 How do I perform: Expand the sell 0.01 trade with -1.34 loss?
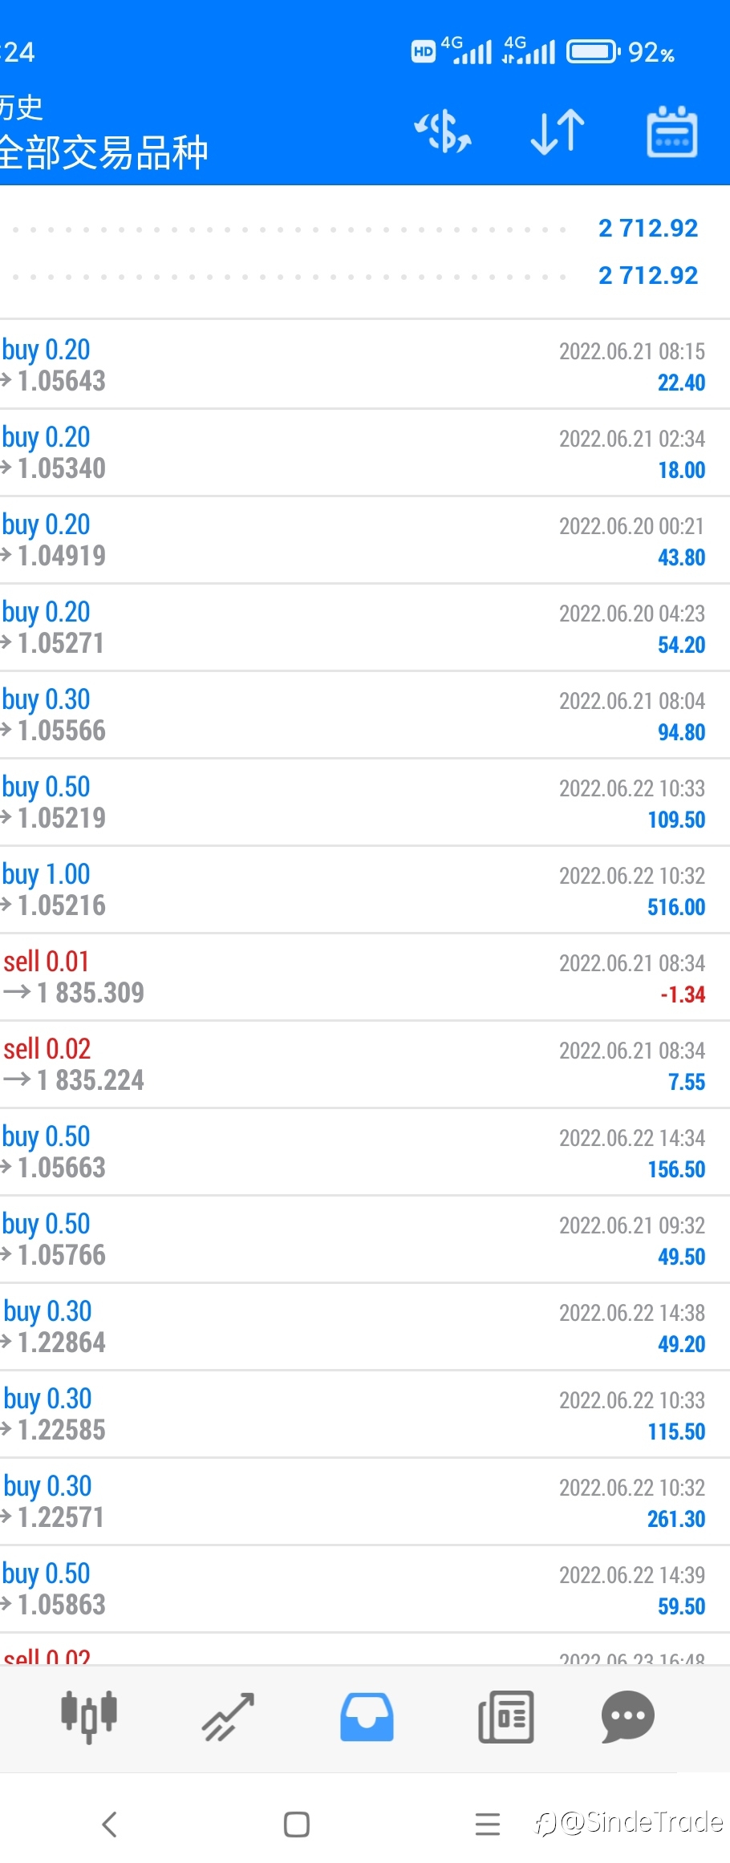click(365, 977)
